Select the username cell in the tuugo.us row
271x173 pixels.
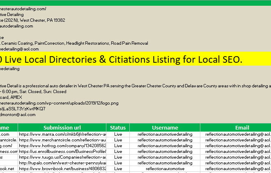(165, 157)
